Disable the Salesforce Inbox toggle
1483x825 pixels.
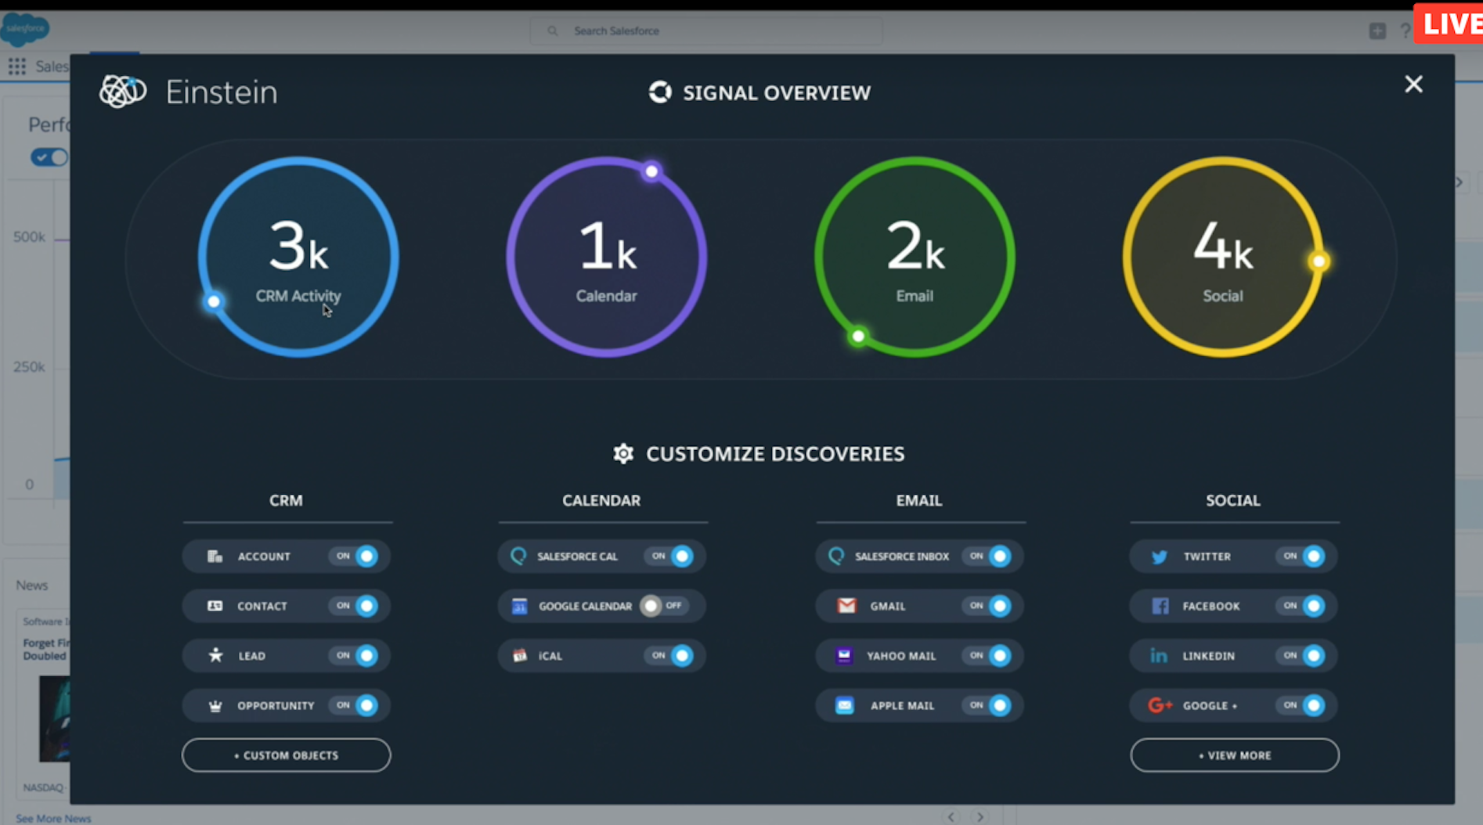coord(988,556)
